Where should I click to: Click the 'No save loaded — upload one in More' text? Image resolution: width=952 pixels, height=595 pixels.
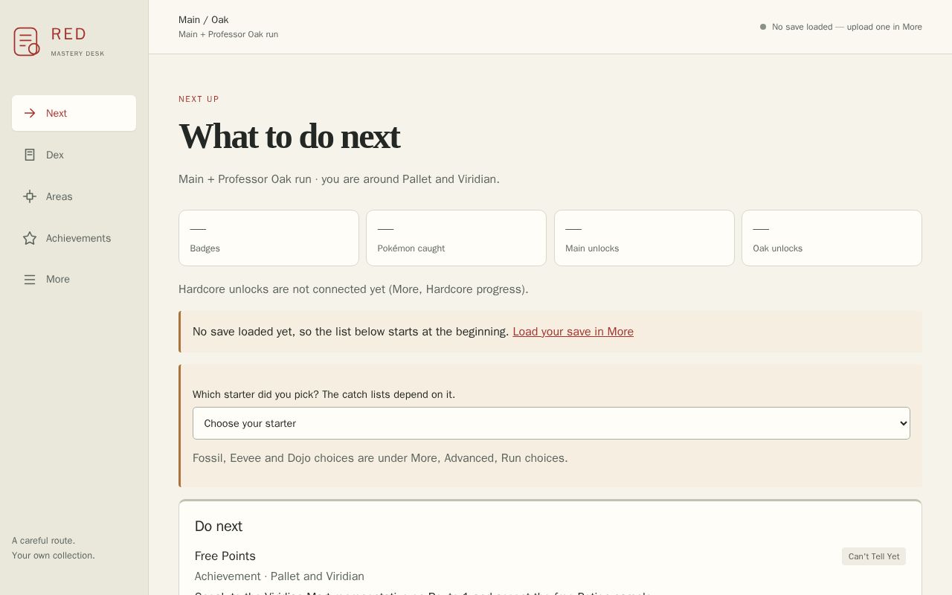(847, 27)
